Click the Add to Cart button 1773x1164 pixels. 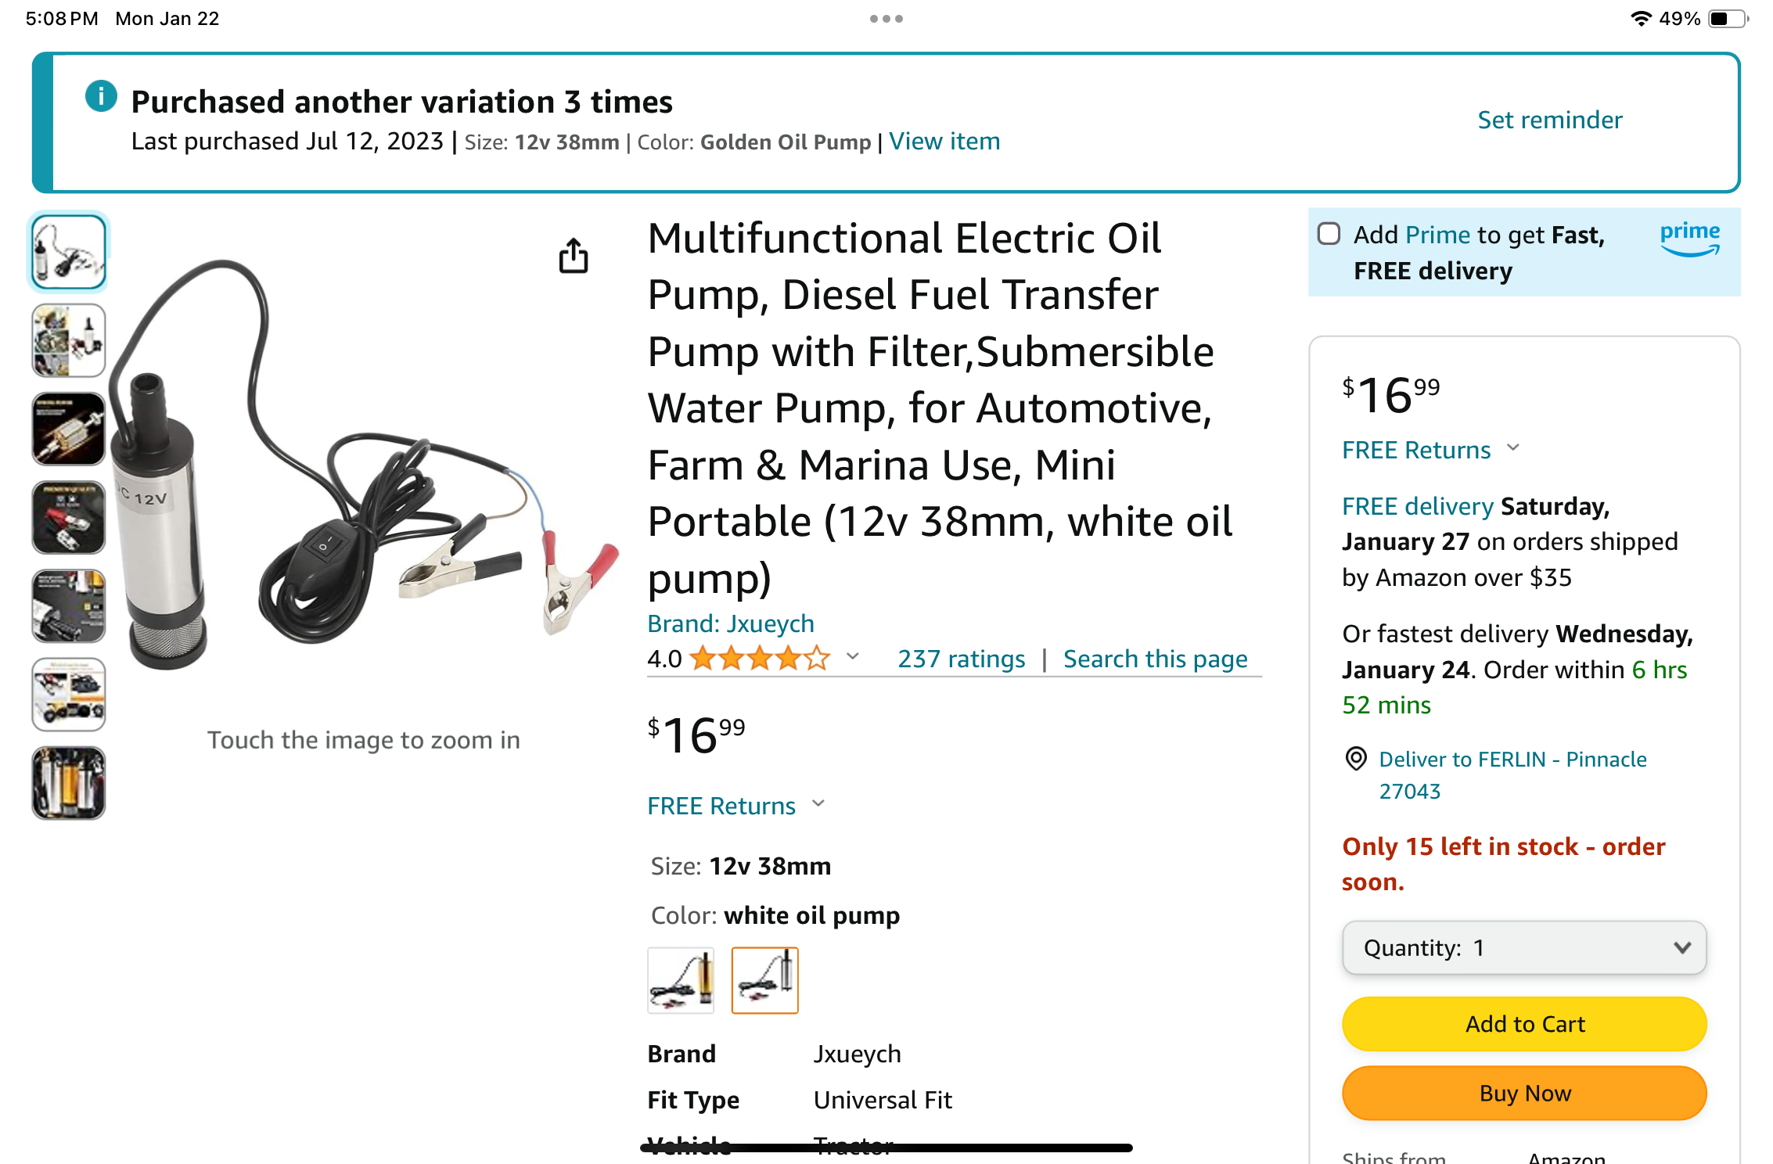point(1523,1024)
